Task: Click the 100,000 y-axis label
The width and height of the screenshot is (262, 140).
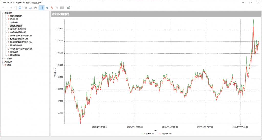Action: (x=60, y=89)
